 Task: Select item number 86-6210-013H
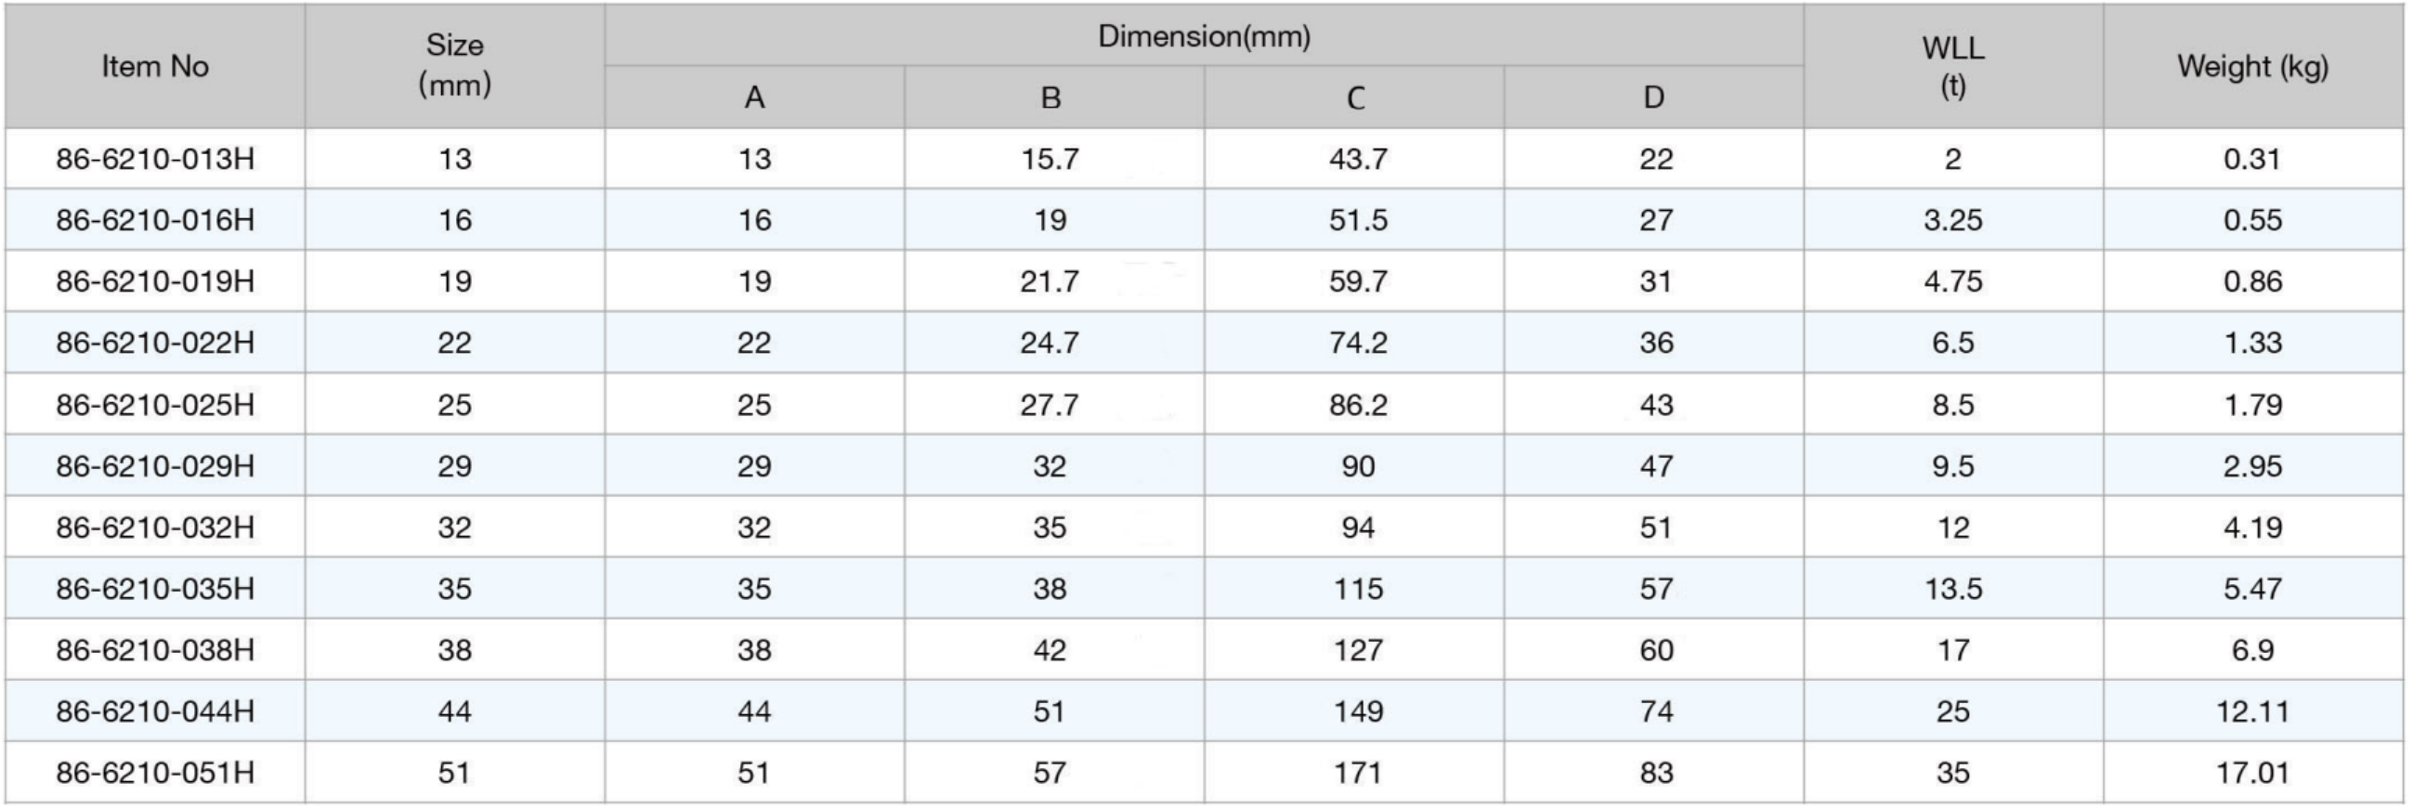click(x=154, y=158)
